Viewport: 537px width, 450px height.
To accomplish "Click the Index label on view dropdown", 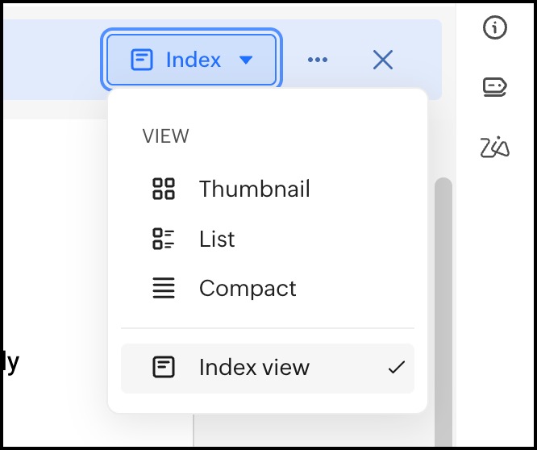I will (194, 60).
